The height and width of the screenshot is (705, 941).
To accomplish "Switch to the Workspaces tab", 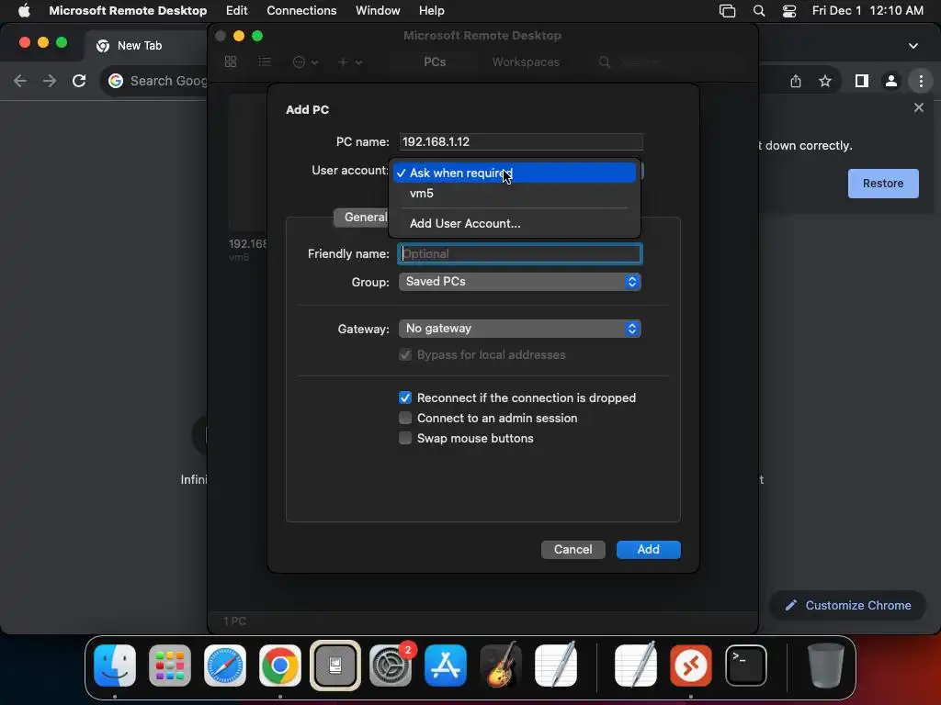I will 526,62.
